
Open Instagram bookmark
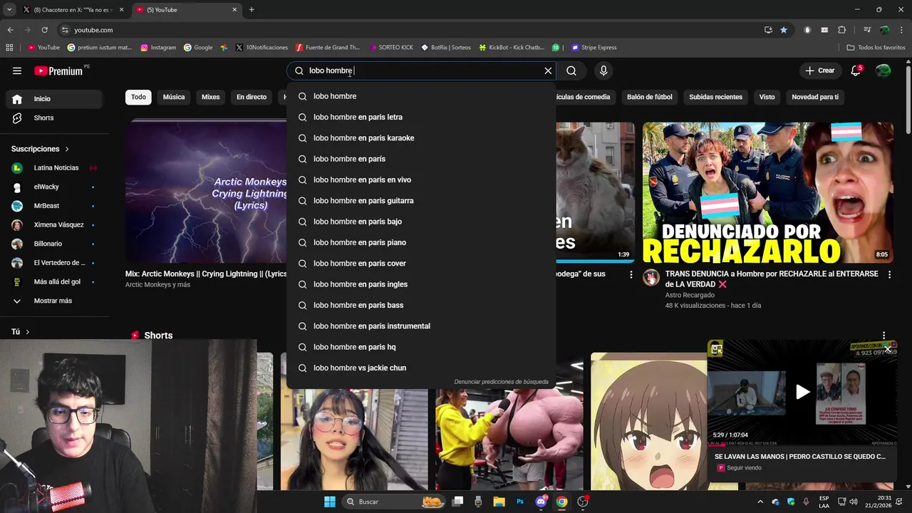pos(158,48)
